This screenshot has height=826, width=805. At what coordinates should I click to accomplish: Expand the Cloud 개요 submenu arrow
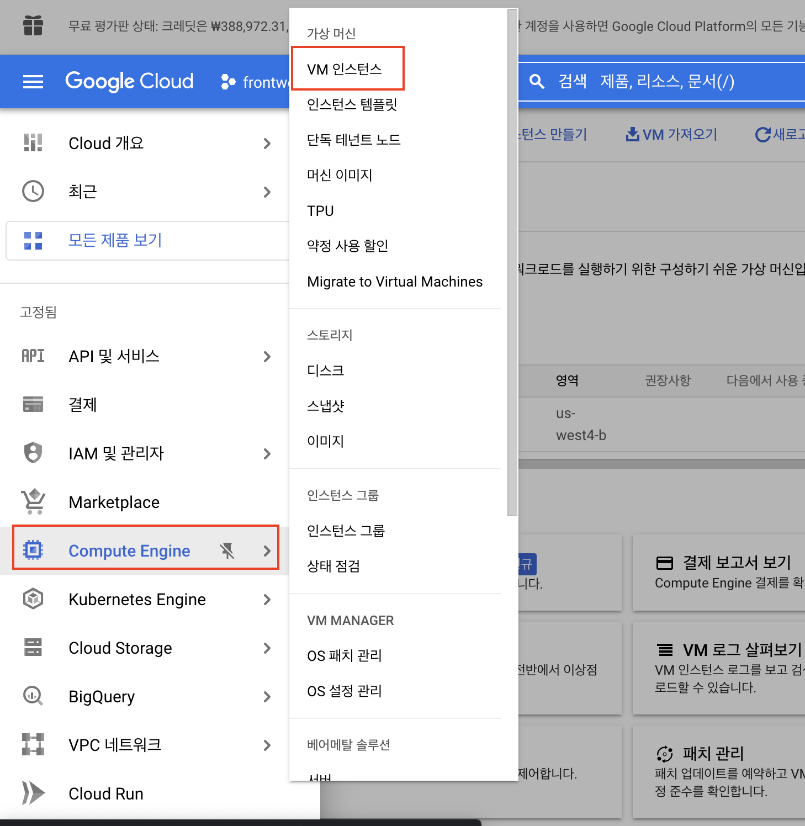(267, 144)
